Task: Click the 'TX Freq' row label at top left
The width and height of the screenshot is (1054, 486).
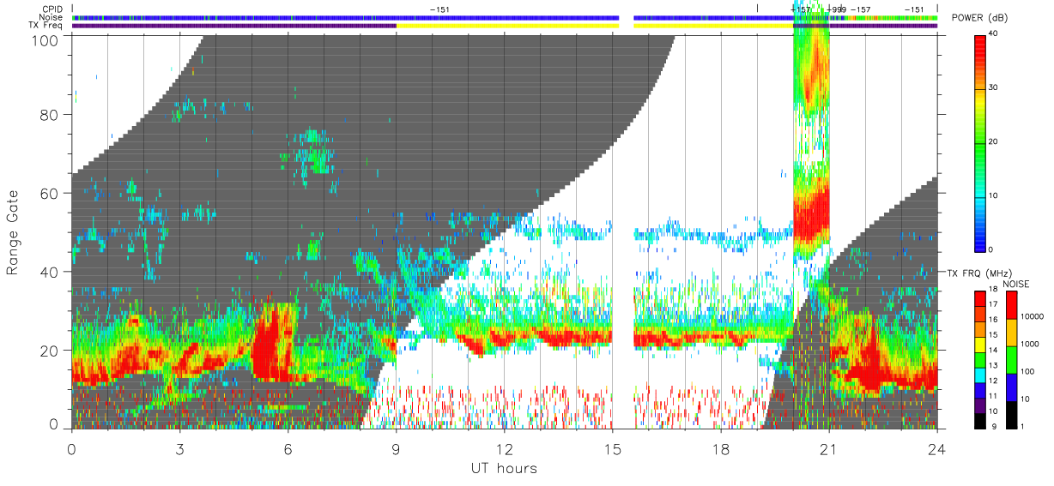Action: pyautogui.click(x=47, y=26)
